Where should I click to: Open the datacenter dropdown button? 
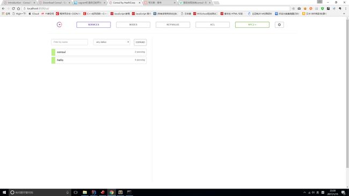[252, 25]
